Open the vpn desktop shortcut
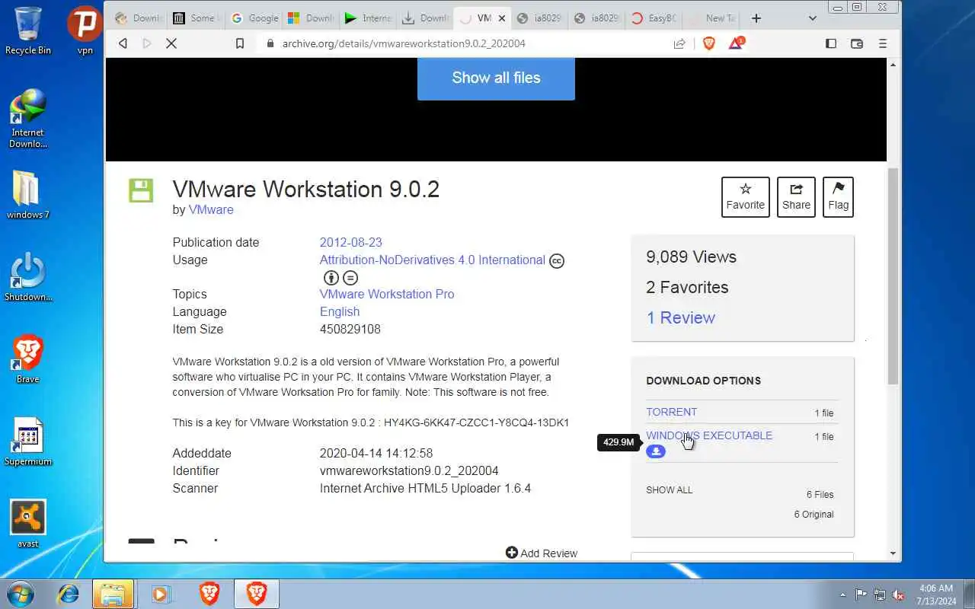Viewport: 975px width, 609px height. click(x=85, y=30)
